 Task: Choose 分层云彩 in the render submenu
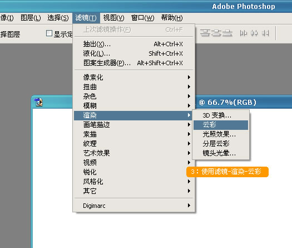221,144
